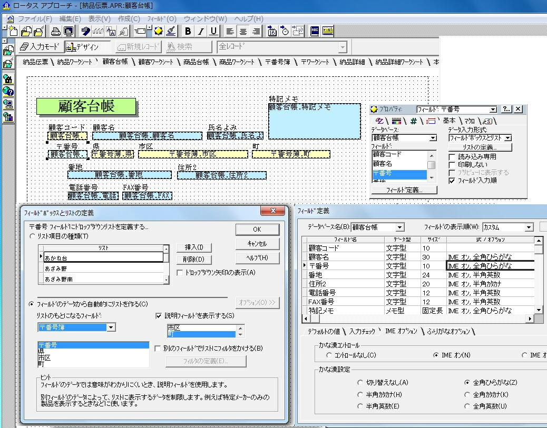Open the 全レコード dropdown
Viewport: 547px width, 428px height.
[343, 47]
